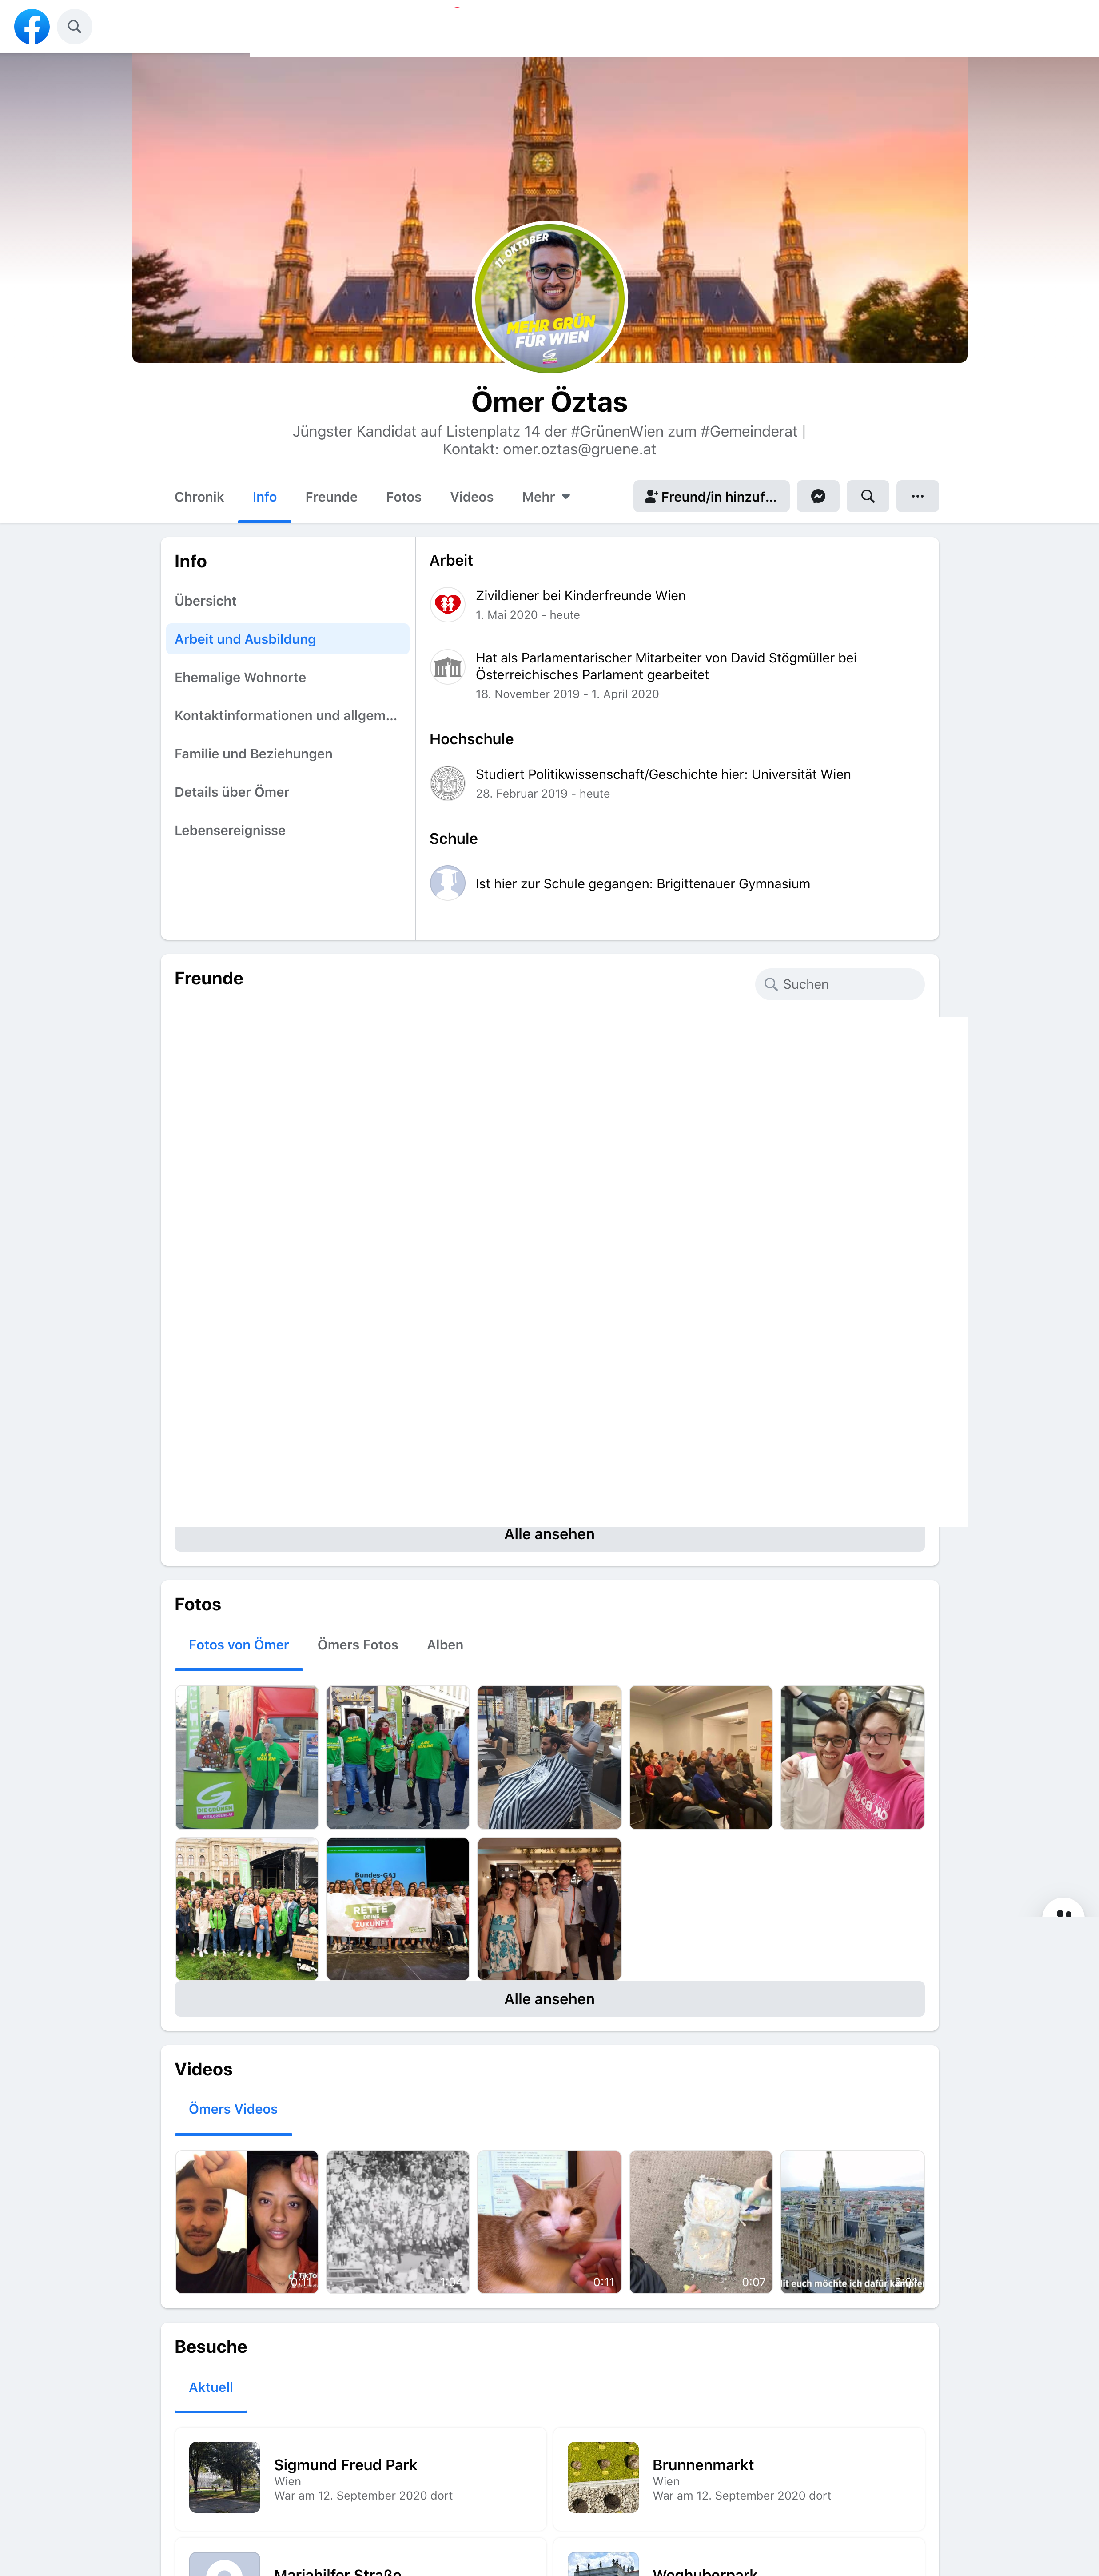
Task: Open Familie und Beziehungen section
Action: pyautogui.click(x=288, y=754)
